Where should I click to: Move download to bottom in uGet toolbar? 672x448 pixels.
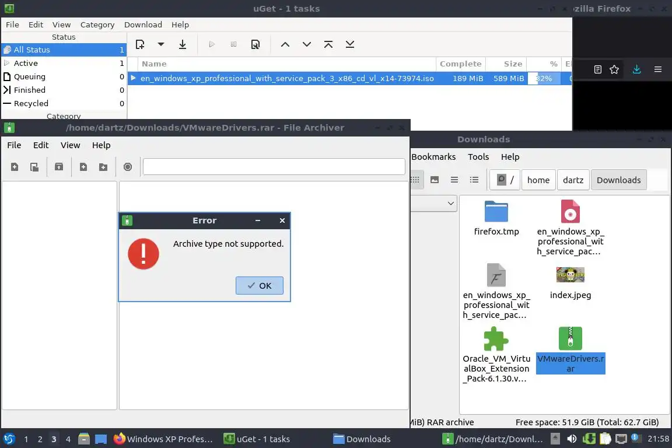(x=350, y=44)
